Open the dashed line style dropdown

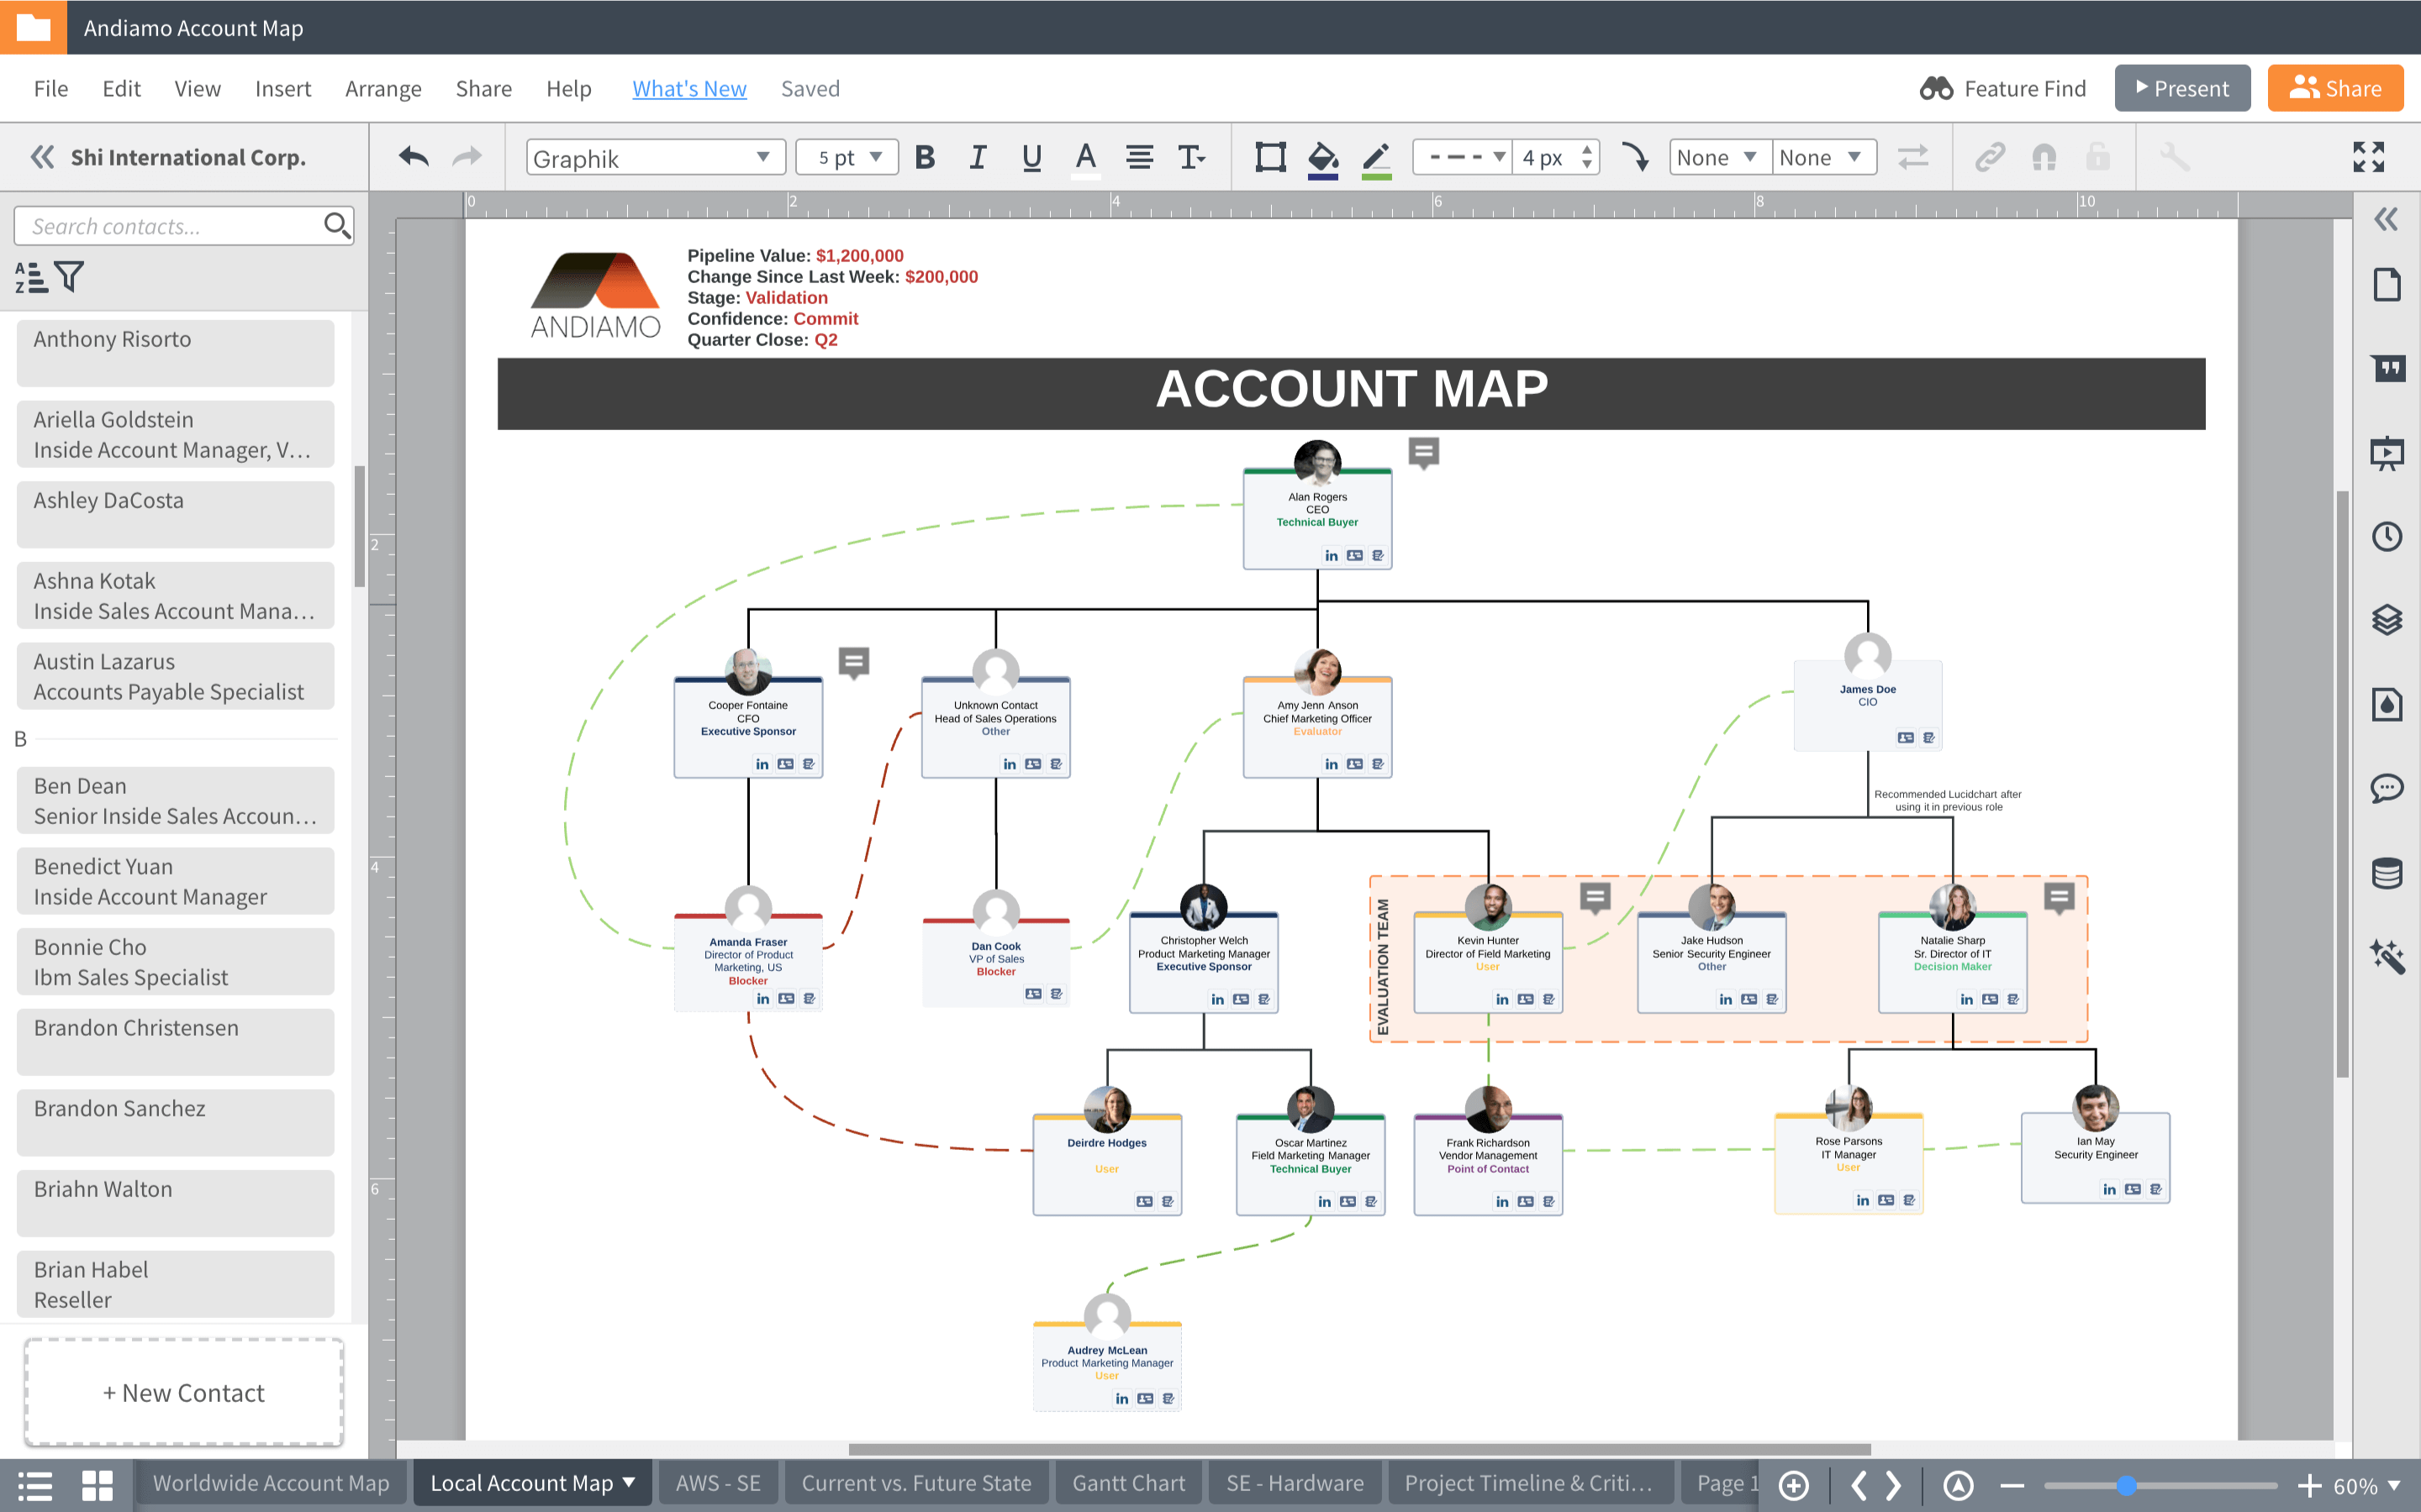point(1462,157)
